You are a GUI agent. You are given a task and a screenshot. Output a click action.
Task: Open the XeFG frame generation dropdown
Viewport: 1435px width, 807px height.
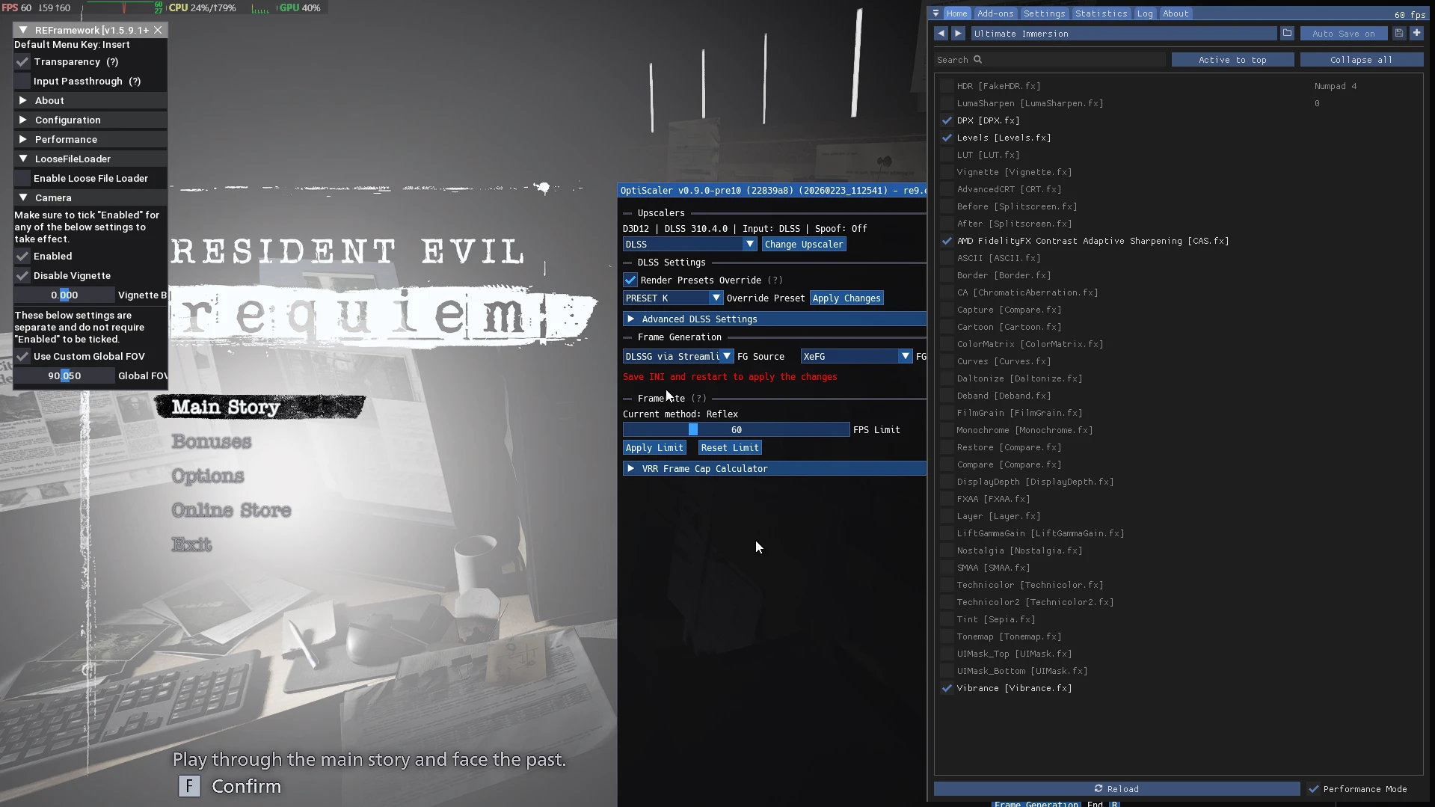click(x=856, y=357)
